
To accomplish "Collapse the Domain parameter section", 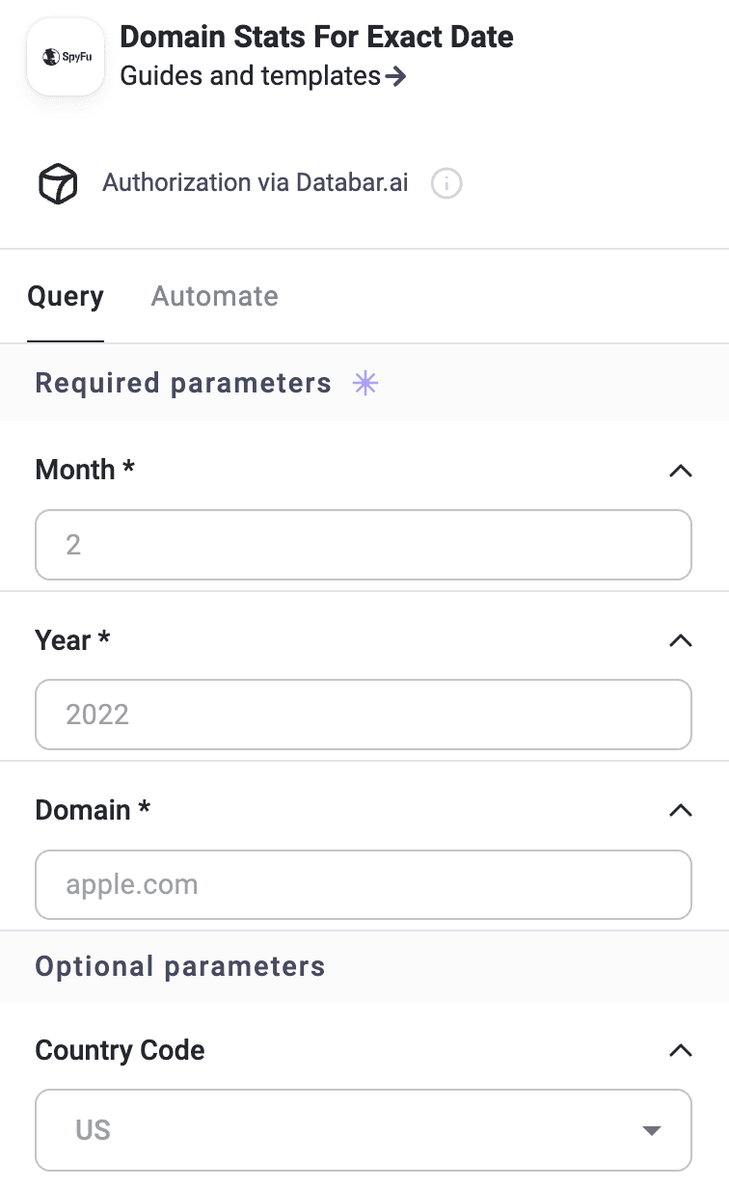I will click(x=680, y=810).
